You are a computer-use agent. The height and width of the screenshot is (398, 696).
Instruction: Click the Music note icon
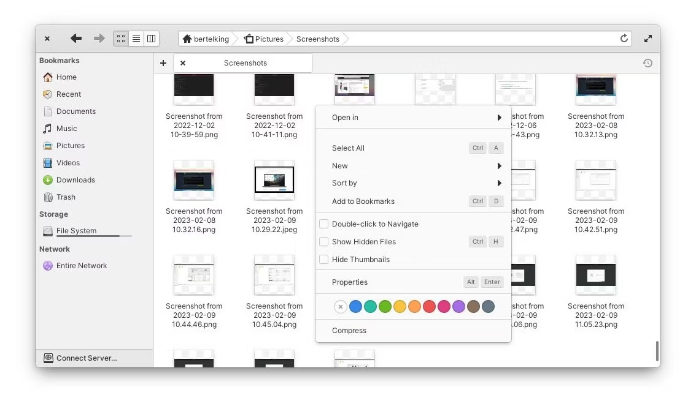[x=47, y=129]
